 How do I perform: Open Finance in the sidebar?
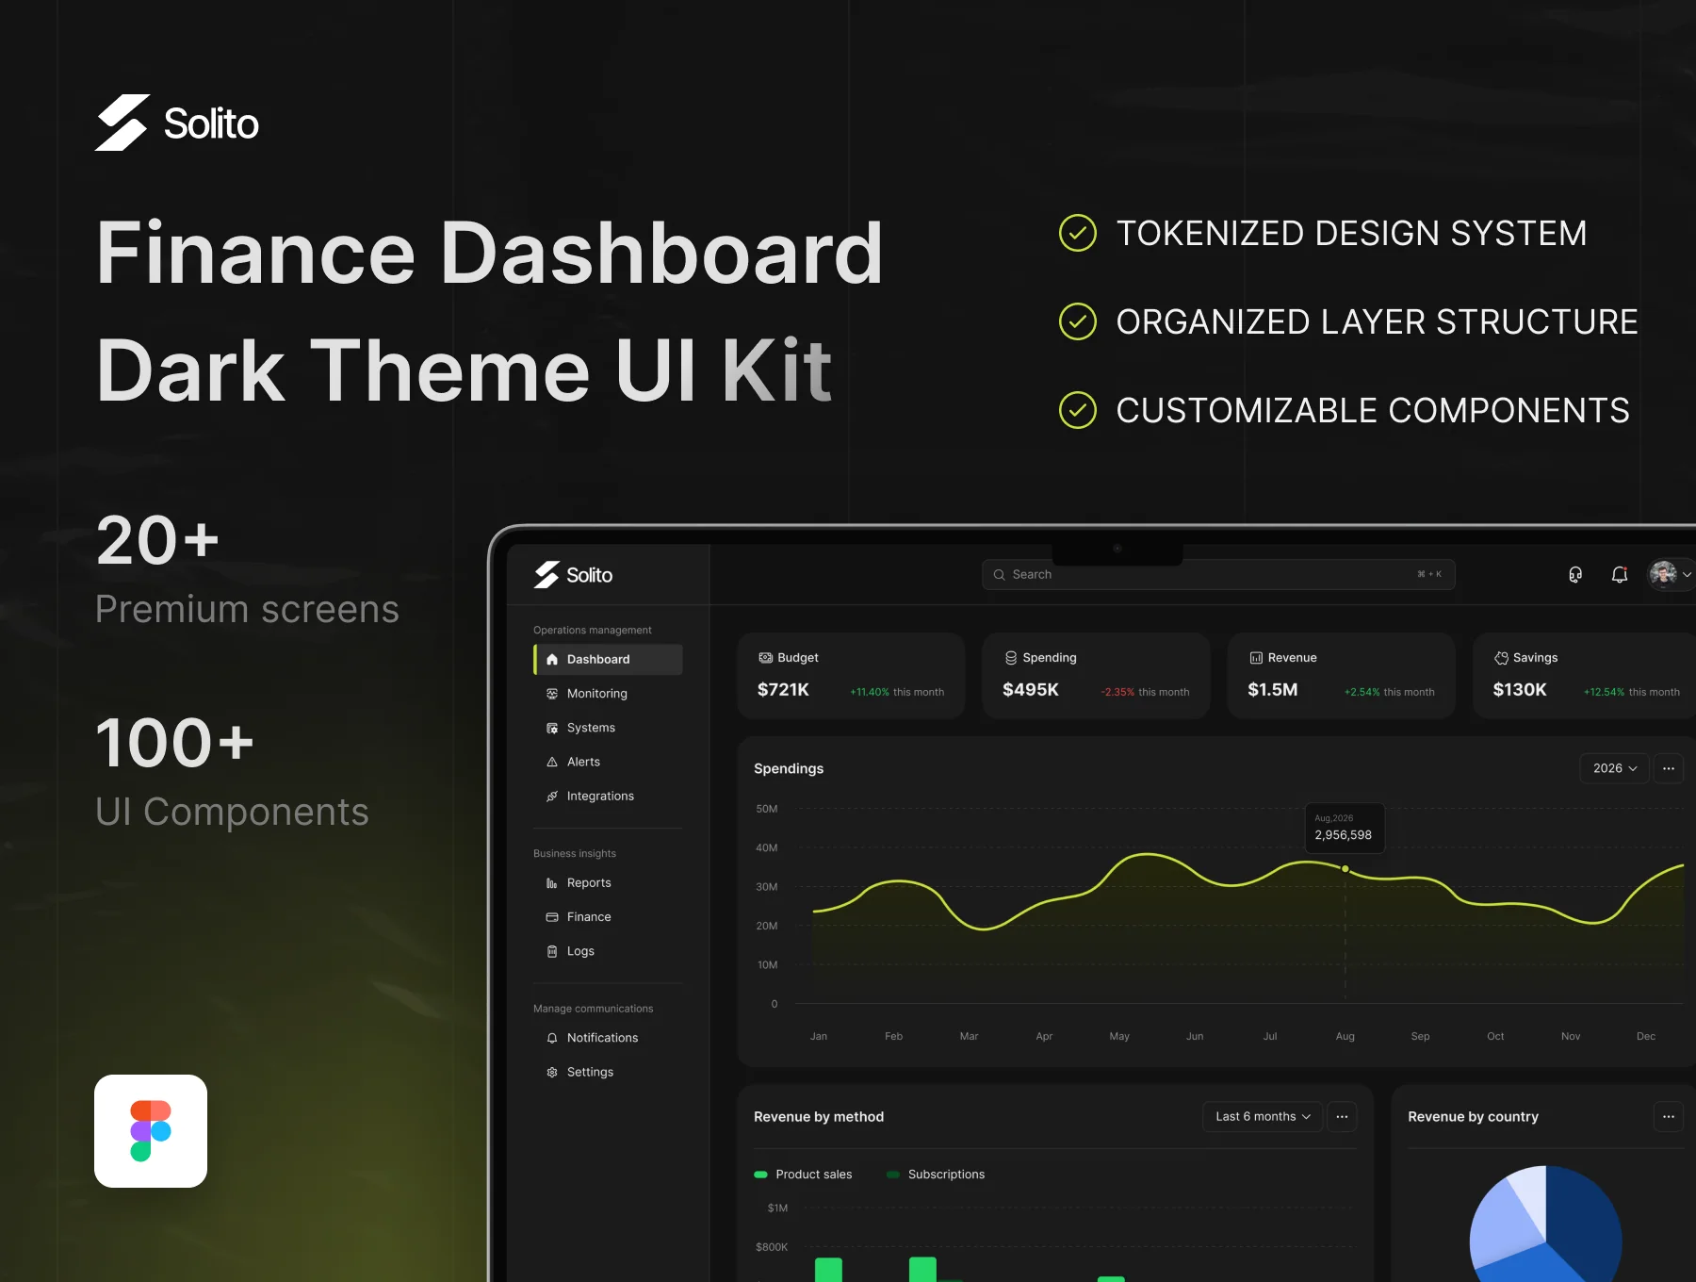(x=609, y=916)
